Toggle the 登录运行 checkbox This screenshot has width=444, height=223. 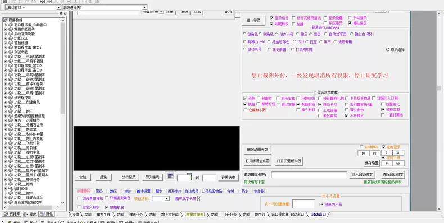point(272,18)
